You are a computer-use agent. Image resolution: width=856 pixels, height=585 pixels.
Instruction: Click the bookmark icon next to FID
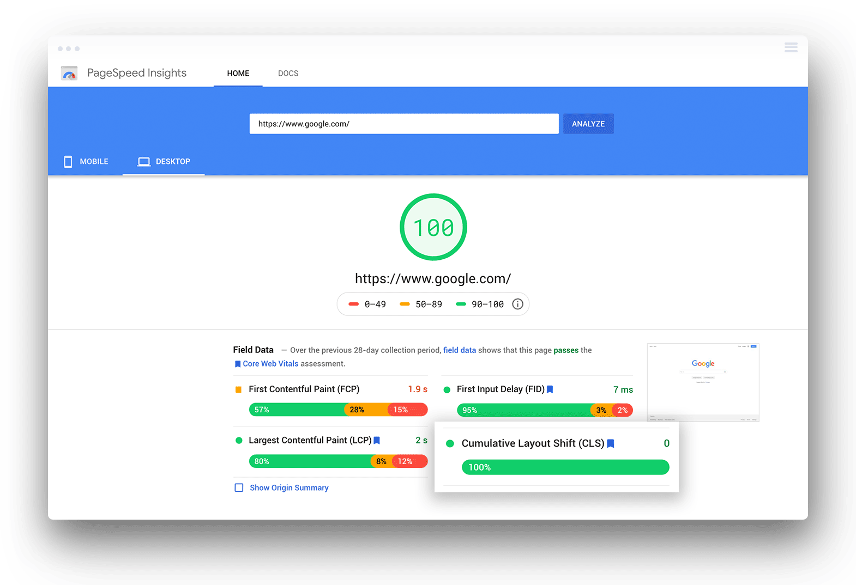coord(550,389)
